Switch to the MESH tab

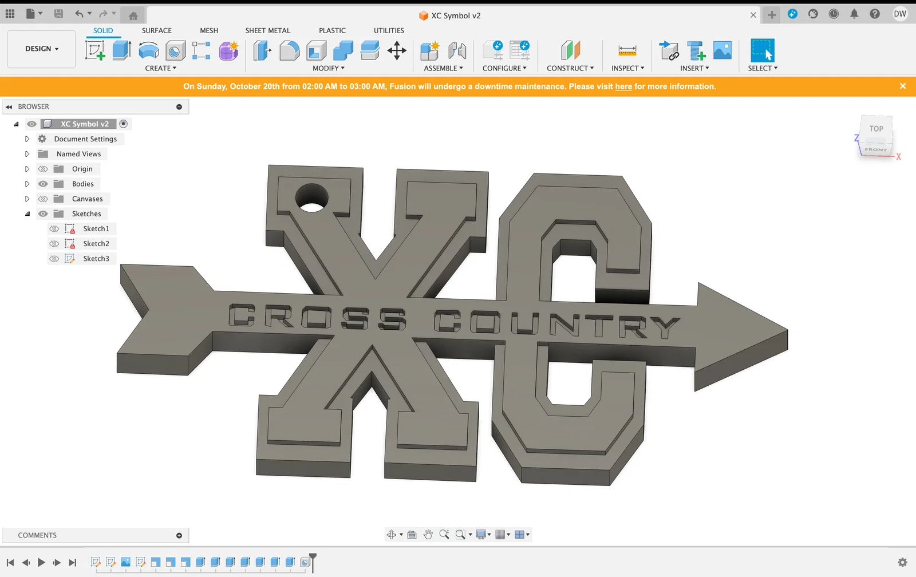pyautogui.click(x=209, y=30)
